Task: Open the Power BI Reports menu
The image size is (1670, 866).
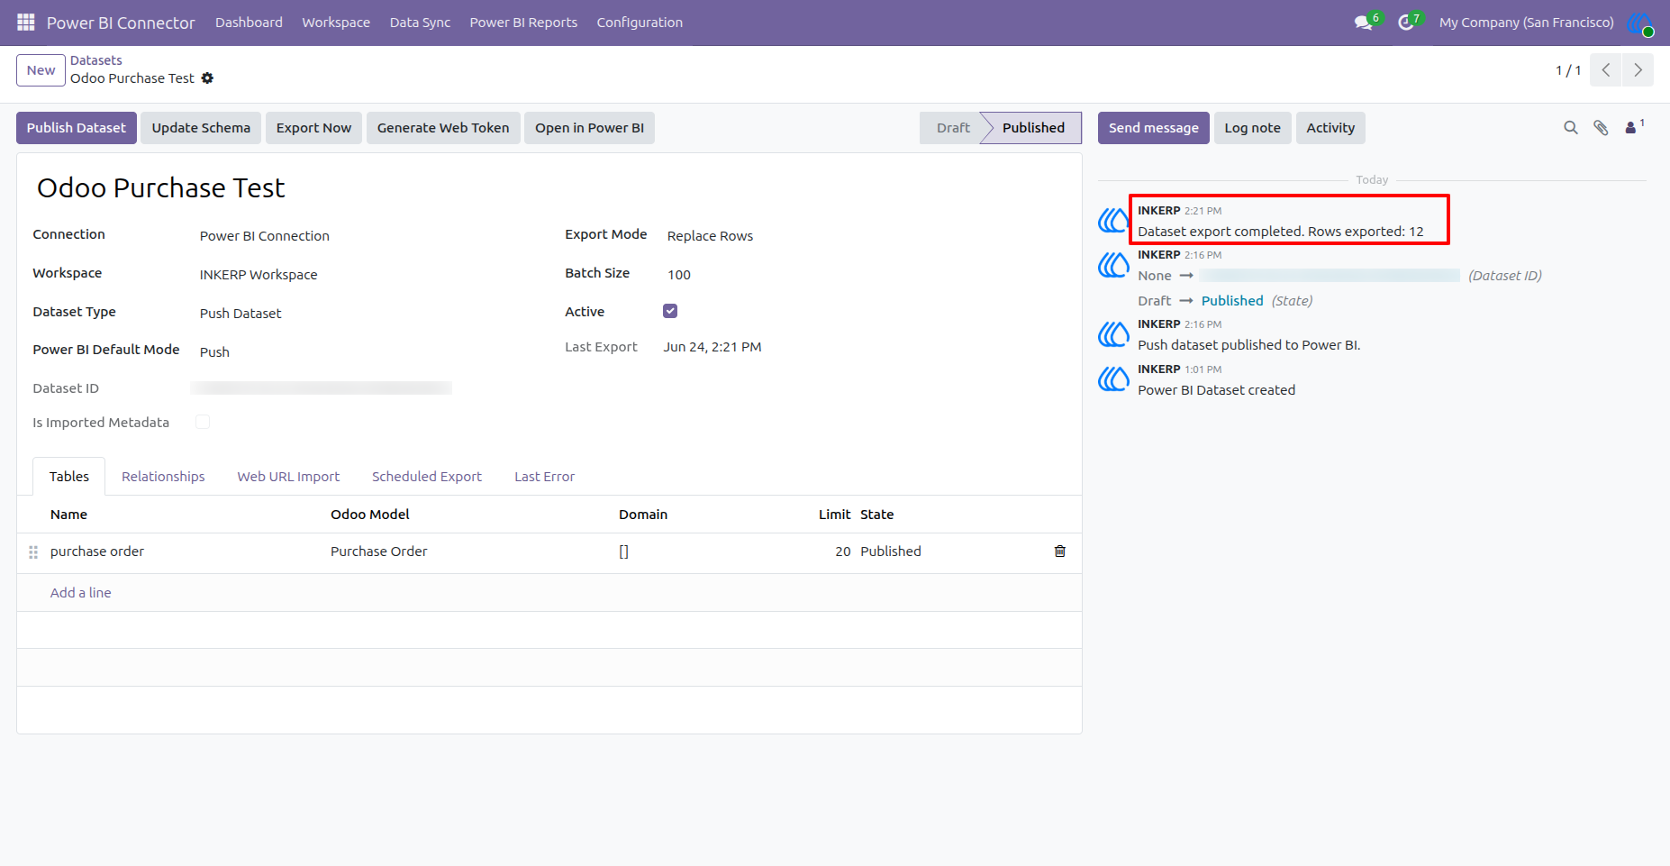Action: 523,23
